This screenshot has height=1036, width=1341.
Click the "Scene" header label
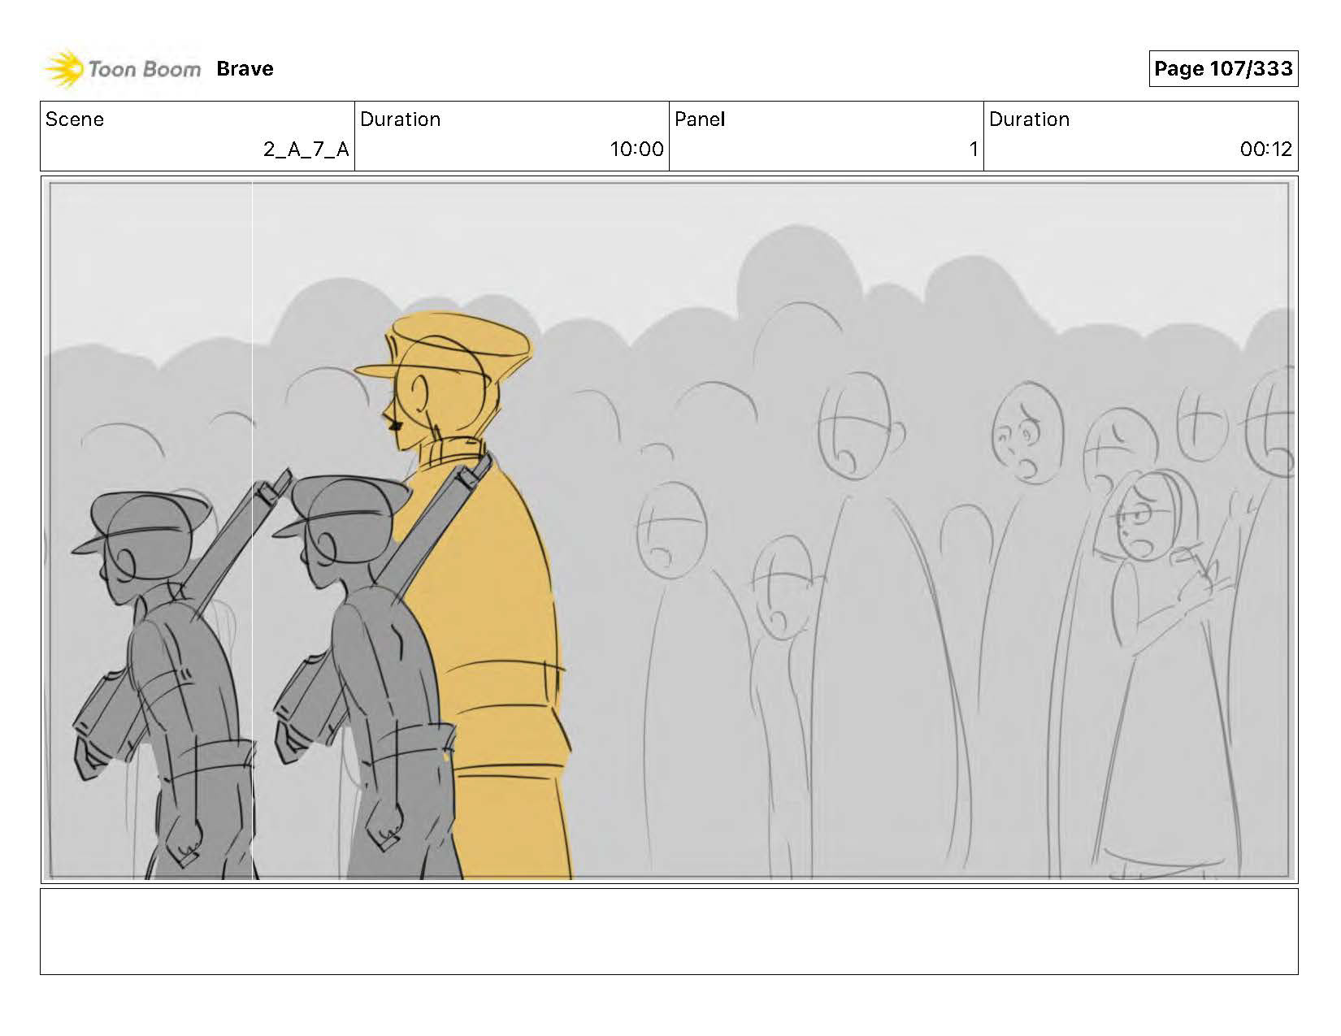pyautogui.click(x=75, y=119)
